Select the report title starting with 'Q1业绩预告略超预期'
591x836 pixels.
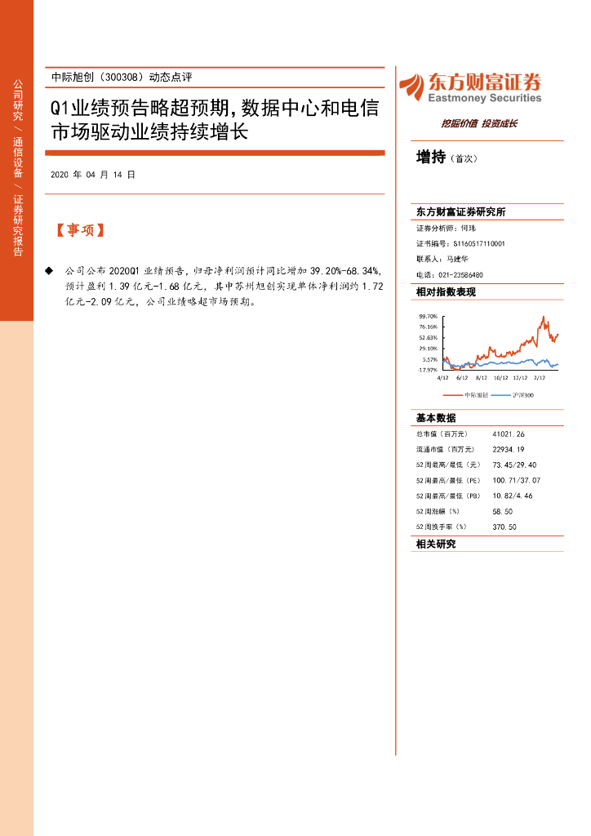(215, 120)
